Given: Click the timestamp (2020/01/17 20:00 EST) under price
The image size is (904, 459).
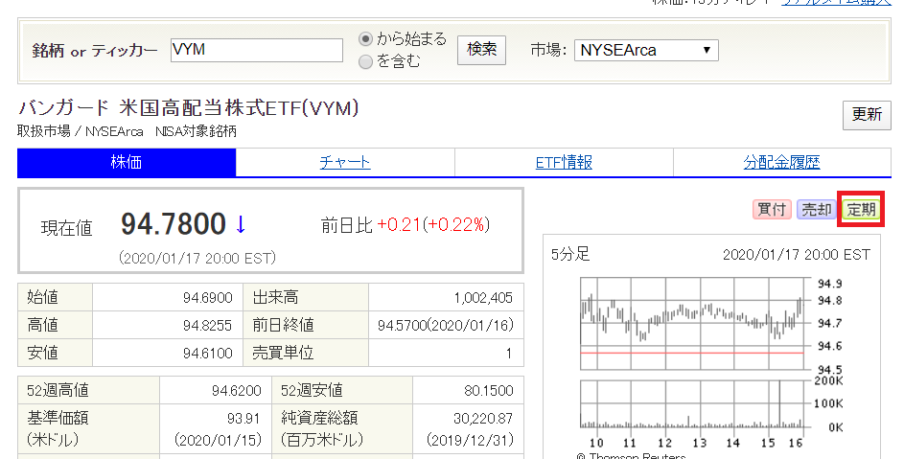Looking at the screenshot, I should click(x=197, y=258).
